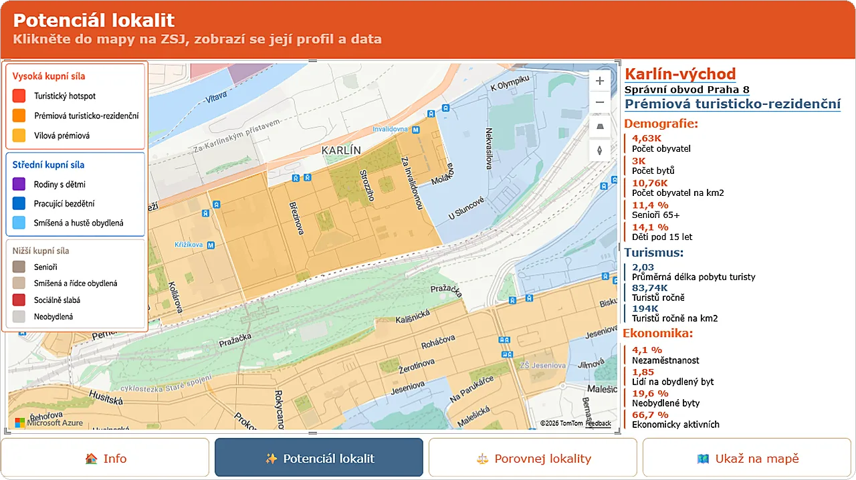This screenshot has height=480, width=856.
Task: Zoom in on the map
Action: (599, 81)
